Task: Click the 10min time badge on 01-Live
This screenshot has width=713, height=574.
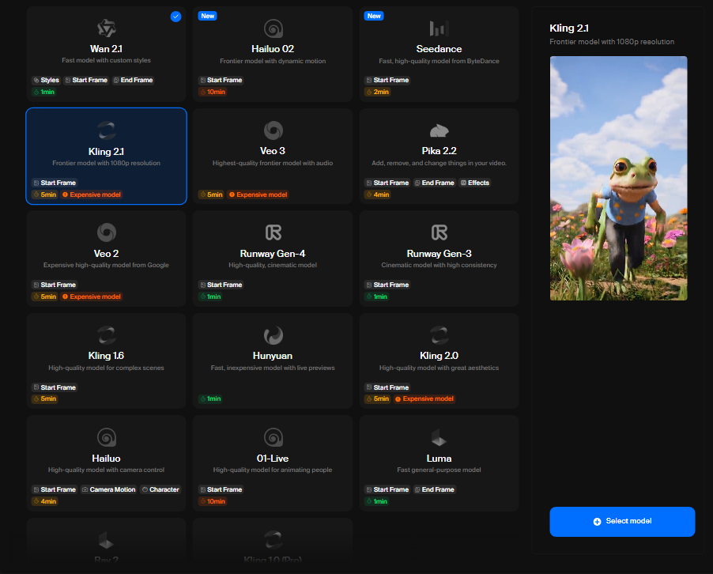Action: tap(213, 501)
